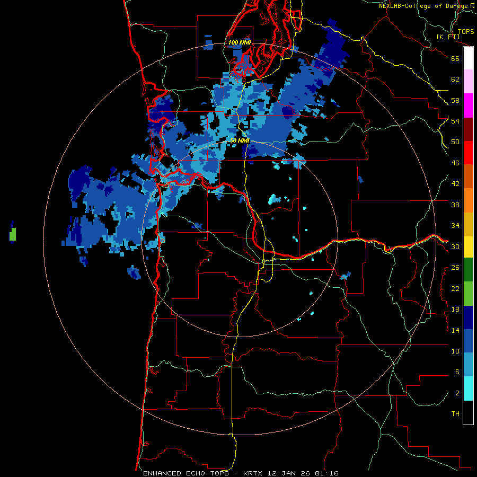This screenshot has width=477, height=477.
Task: Click the white swatch atop the tops legend
Action: (468, 58)
